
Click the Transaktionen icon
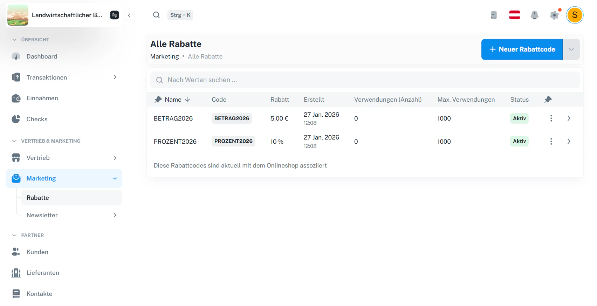16,77
